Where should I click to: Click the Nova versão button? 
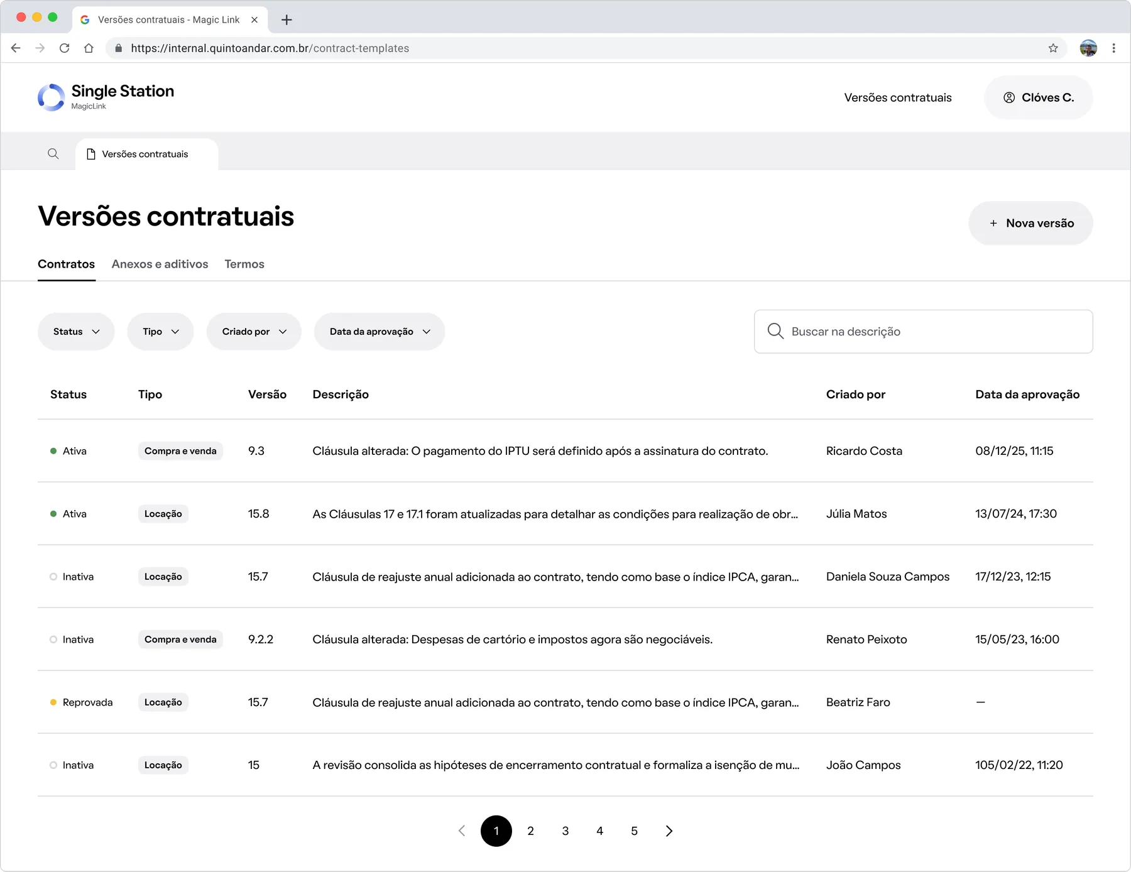coord(1030,223)
